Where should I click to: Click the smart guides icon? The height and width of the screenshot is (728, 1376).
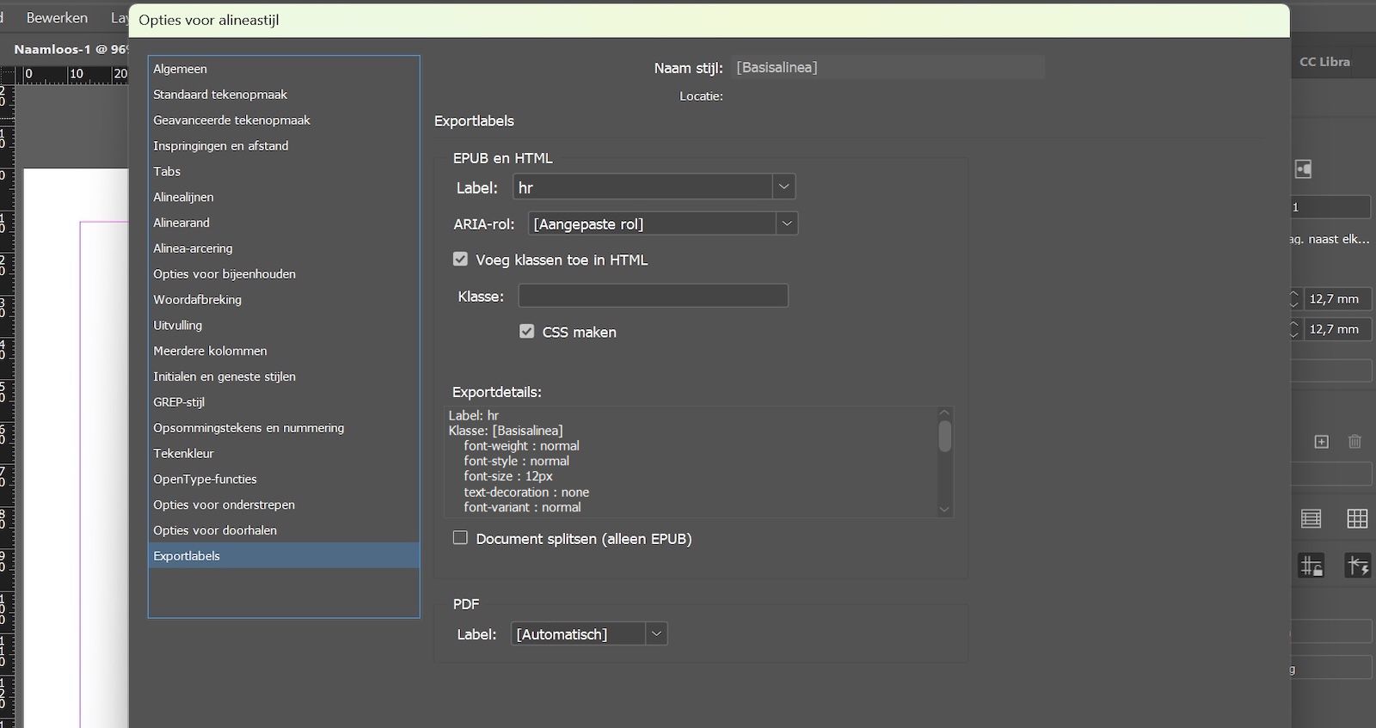(x=1357, y=566)
